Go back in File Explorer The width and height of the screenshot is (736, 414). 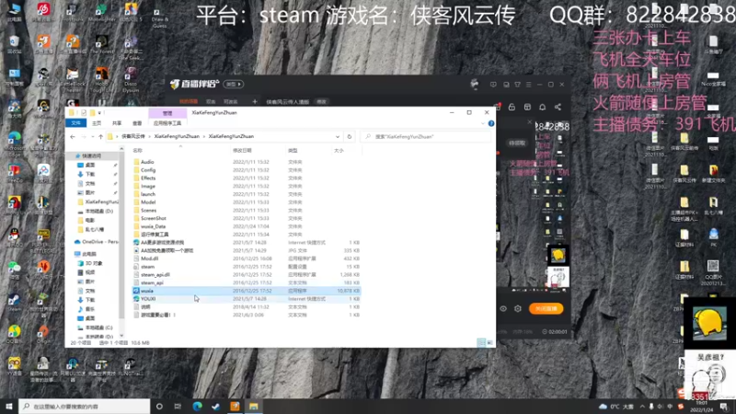tap(73, 136)
